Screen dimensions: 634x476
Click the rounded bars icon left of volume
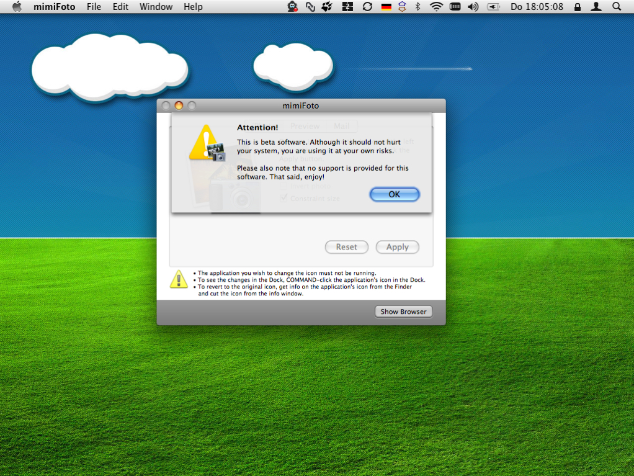[x=455, y=6]
